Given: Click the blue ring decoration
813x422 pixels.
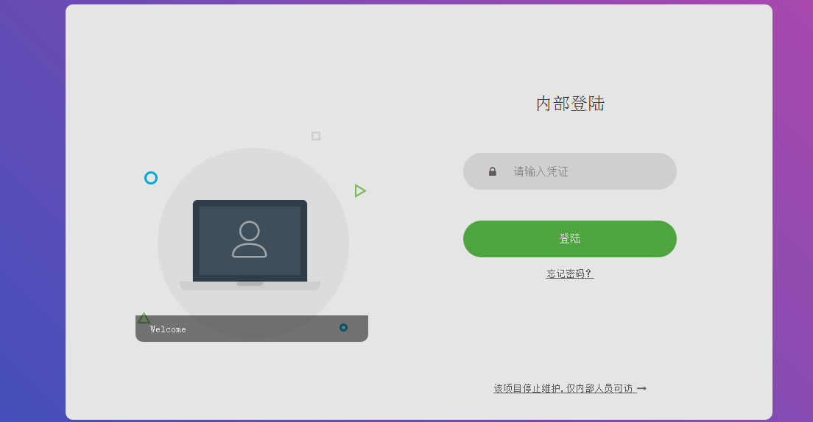Looking at the screenshot, I should 151,178.
